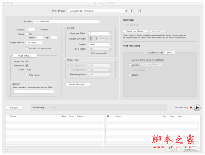This screenshot has width=205, height=155.
Task: Select the Move to radio option
Action: (130, 65)
